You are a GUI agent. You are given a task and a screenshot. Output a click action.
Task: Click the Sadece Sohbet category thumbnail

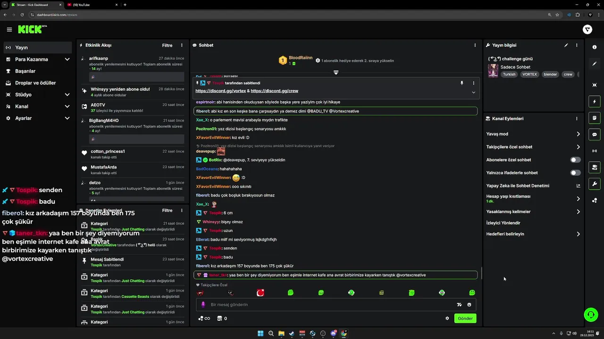click(x=493, y=71)
